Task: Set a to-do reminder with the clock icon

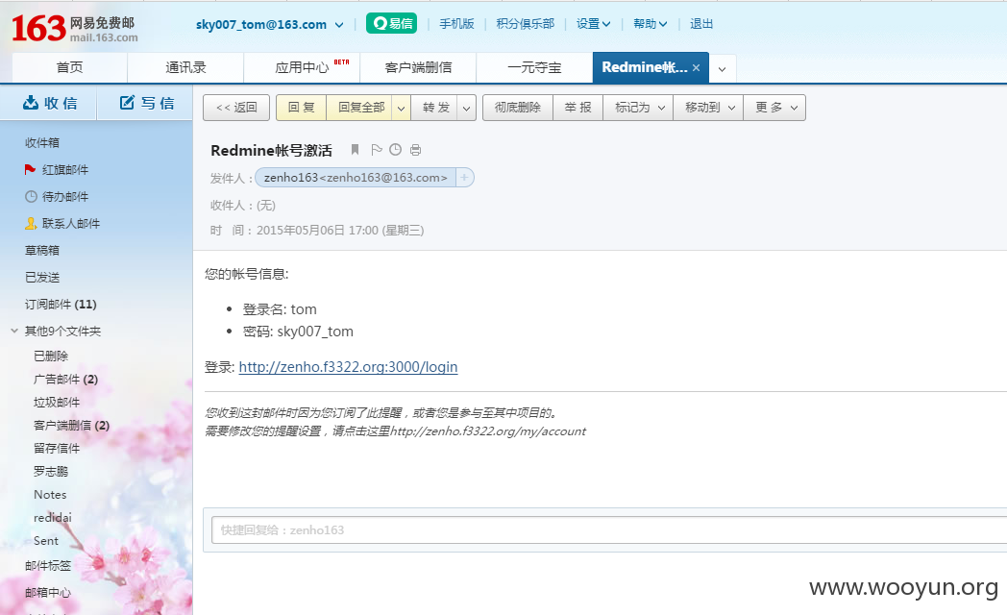Action: (396, 150)
